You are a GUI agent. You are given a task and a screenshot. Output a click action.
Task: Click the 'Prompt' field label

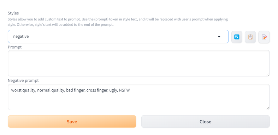(15, 47)
